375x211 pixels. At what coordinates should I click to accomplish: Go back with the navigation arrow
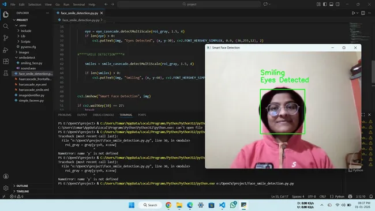106,4
